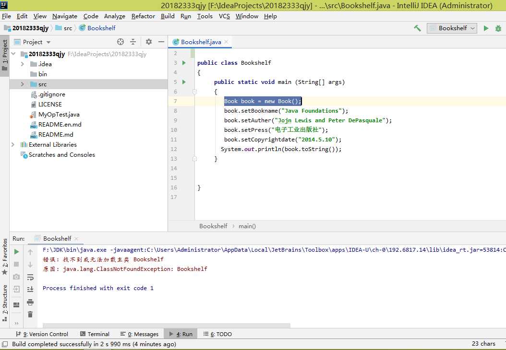Click main() in the editor breadcrumb
The image size is (506, 350).
tap(247, 226)
